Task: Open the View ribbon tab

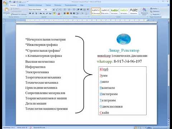Action: click(x=82, y=5)
